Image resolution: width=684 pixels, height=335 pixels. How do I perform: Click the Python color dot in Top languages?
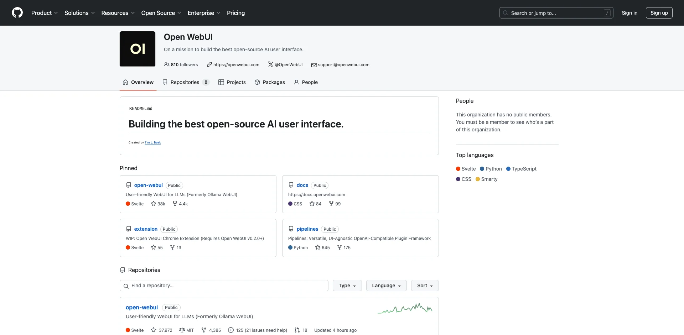coord(482,169)
